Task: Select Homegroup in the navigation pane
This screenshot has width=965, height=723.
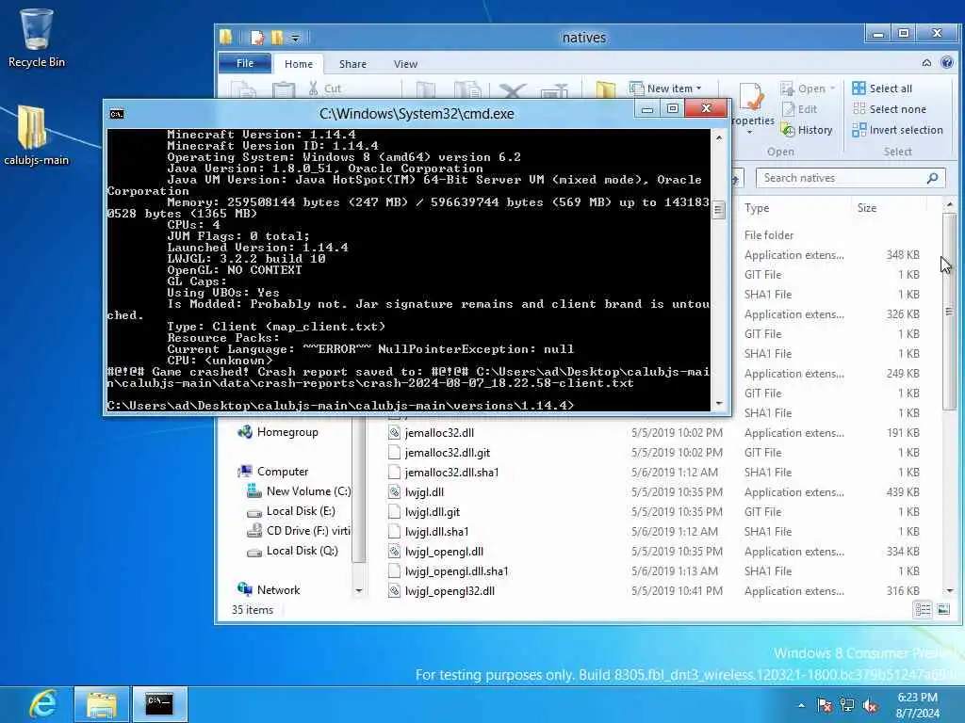Action: coord(287,431)
